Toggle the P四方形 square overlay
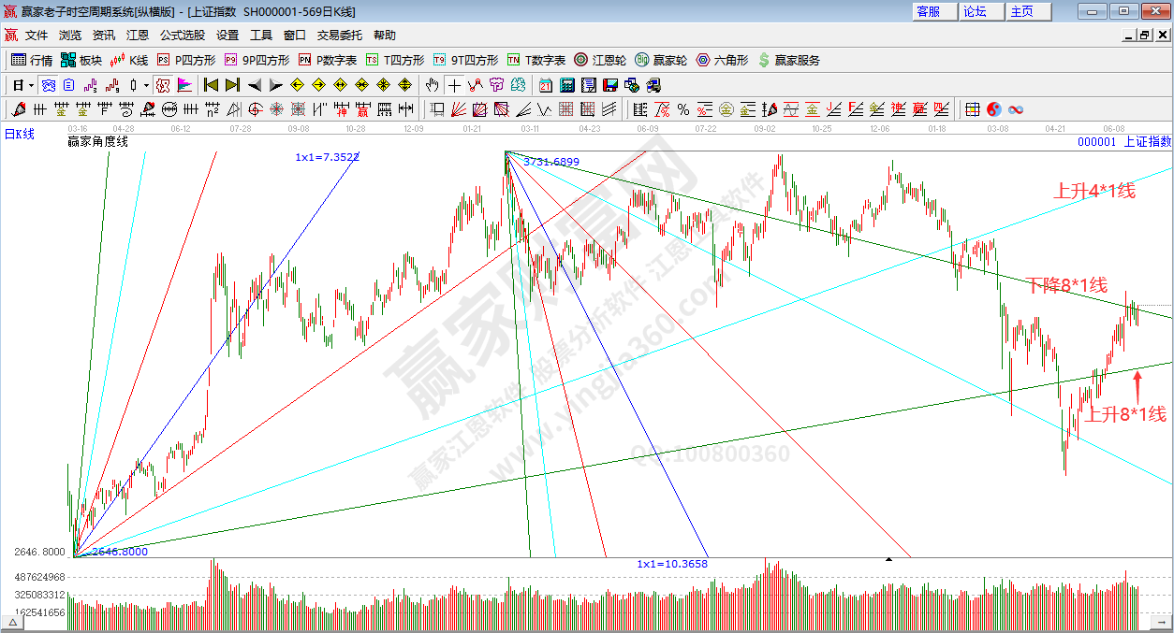Viewport: 1174px width, 633px height. click(x=185, y=60)
